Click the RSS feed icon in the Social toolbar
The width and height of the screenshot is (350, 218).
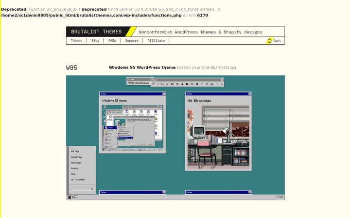(202, 84)
